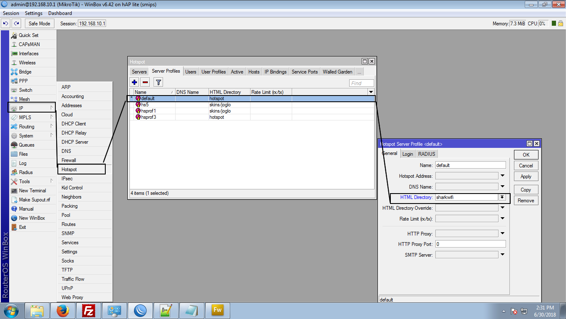
Task: Open User Profiles tab
Action: point(213,72)
